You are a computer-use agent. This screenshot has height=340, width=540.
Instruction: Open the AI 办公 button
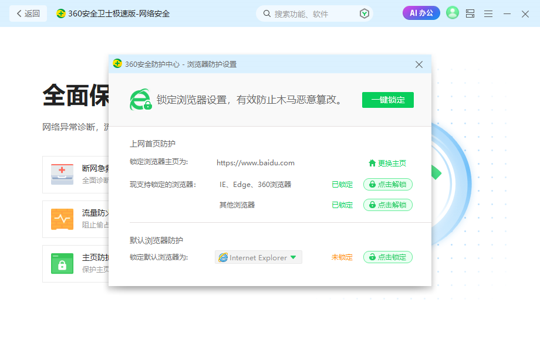click(x=421, y=13)
